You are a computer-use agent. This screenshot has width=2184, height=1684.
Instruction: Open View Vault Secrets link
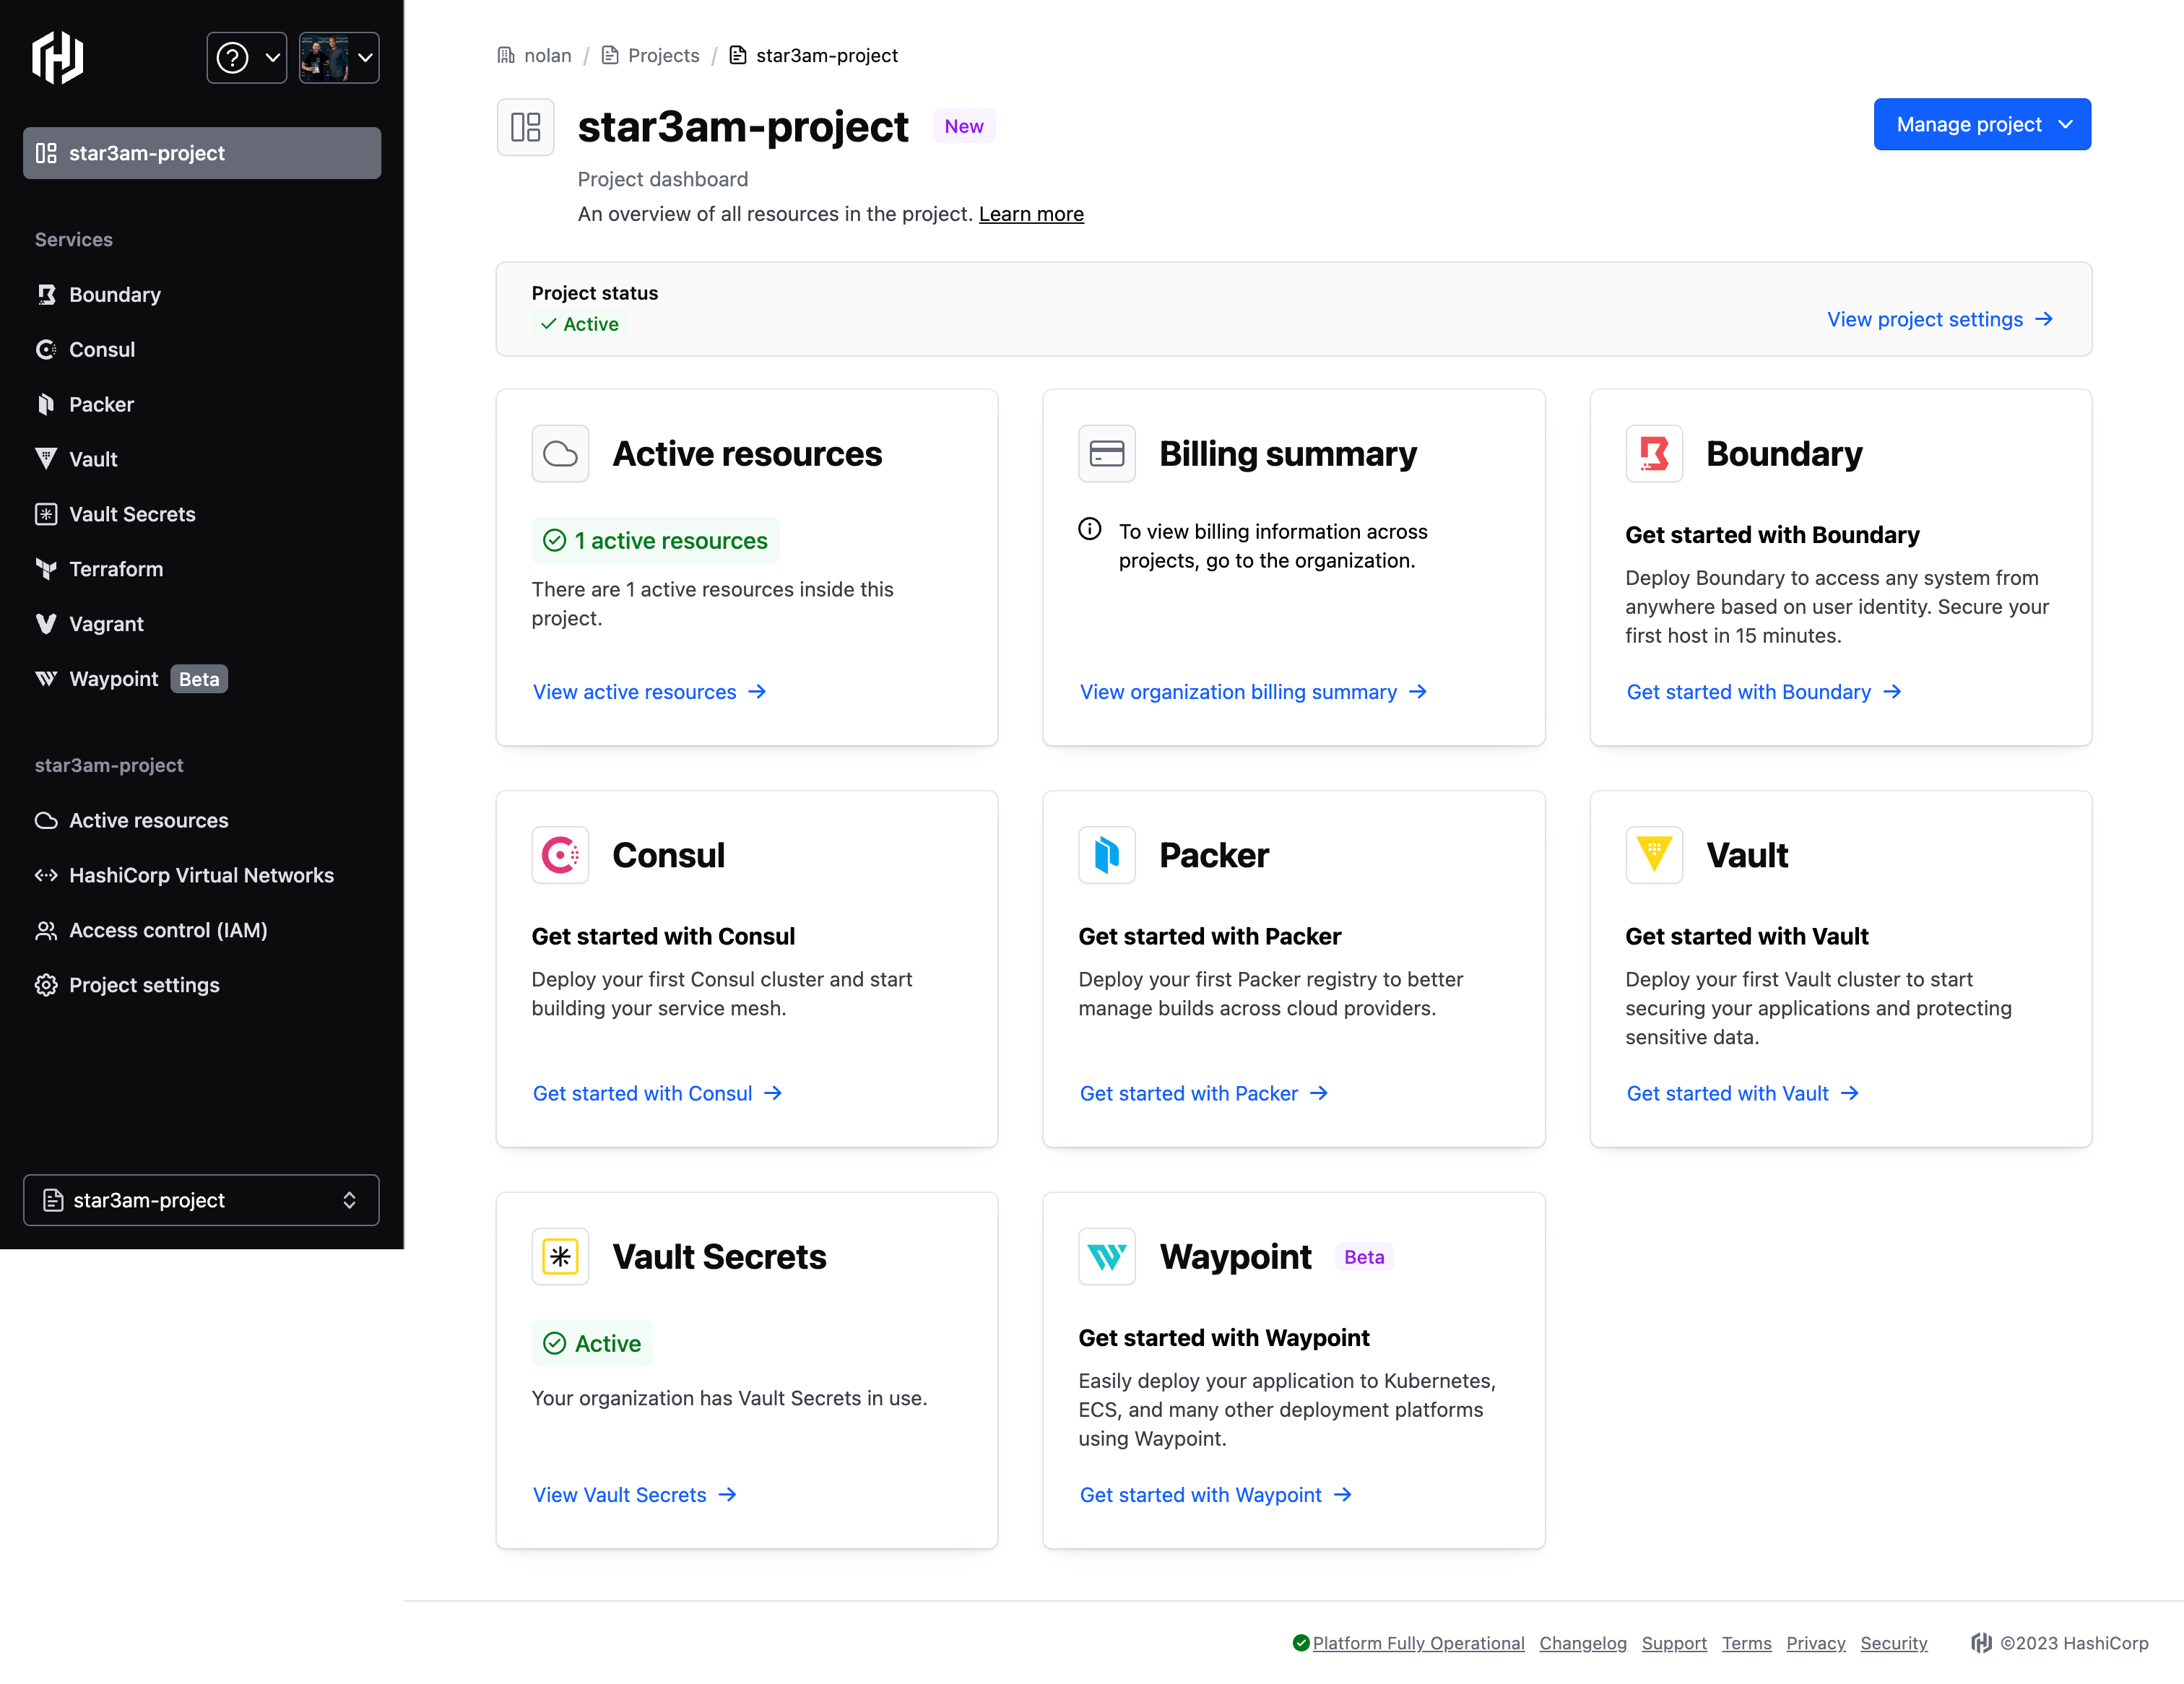635,1495
